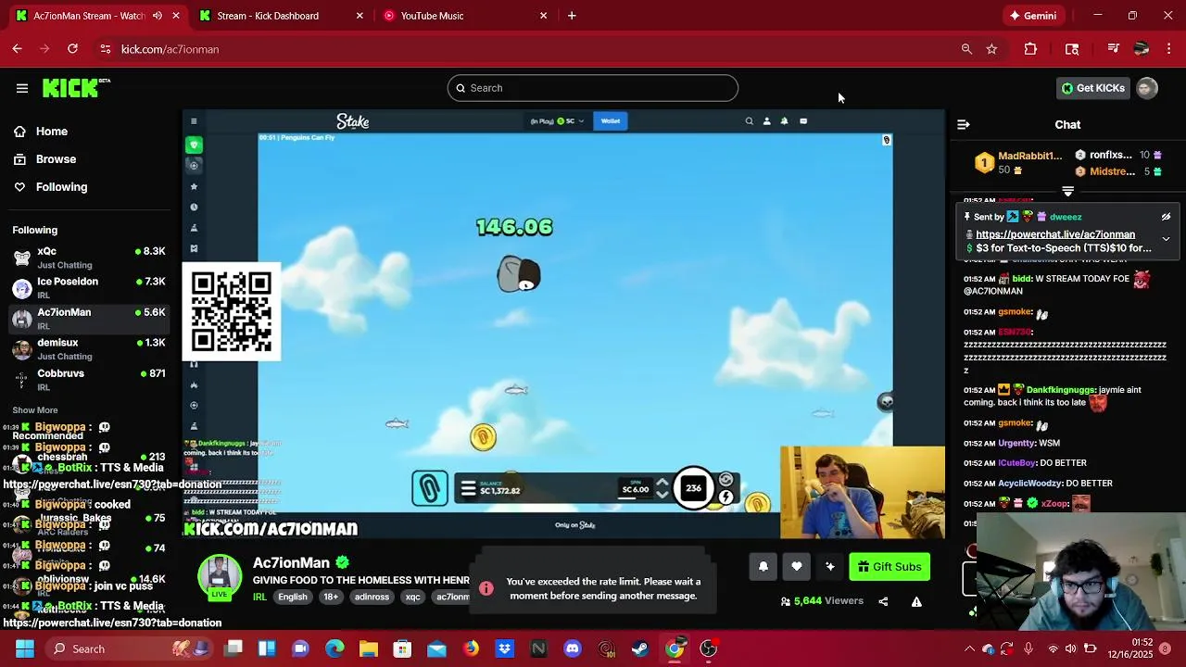This screenshot has height=667, width=1186.
Task: Click the Gift Subs button
Action: pos(889,567)
